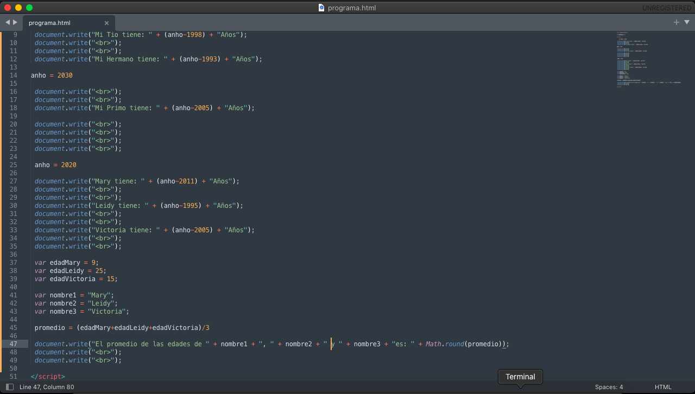Click the promedio calculation line
Screen dimensions: 695x394
click(x=122, y=328)
